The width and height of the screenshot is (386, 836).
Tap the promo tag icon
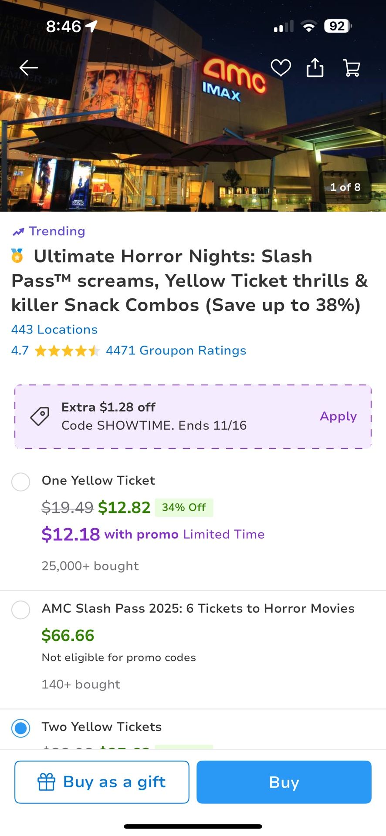click(40, 417)
